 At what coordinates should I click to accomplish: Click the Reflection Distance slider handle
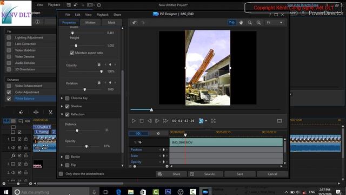pyautogui.click(x=77, y=131)
